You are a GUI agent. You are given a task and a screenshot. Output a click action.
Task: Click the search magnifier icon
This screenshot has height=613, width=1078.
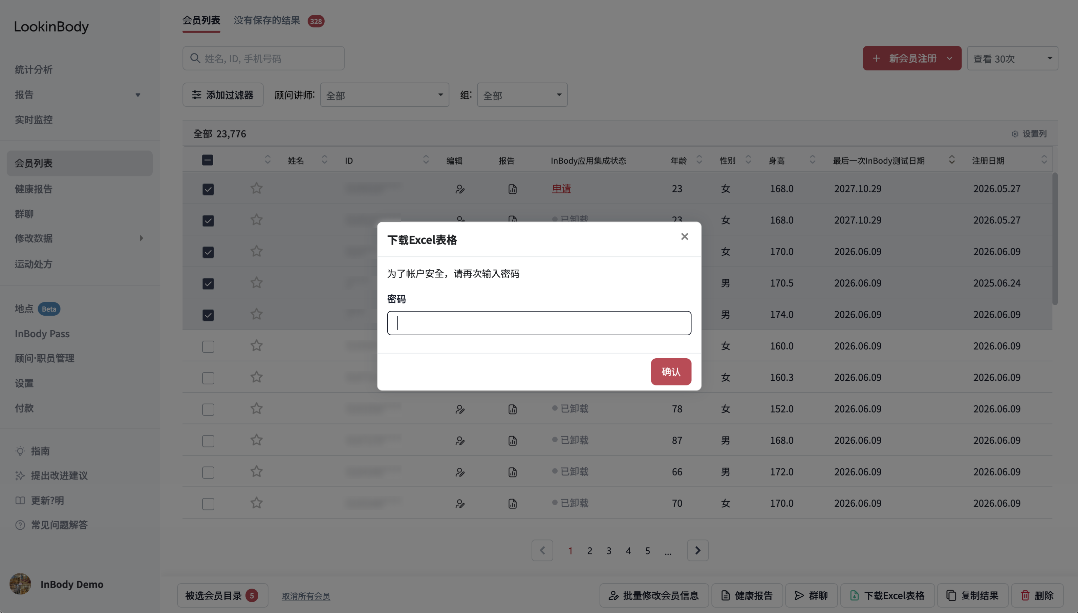click(x=195, y=58)
